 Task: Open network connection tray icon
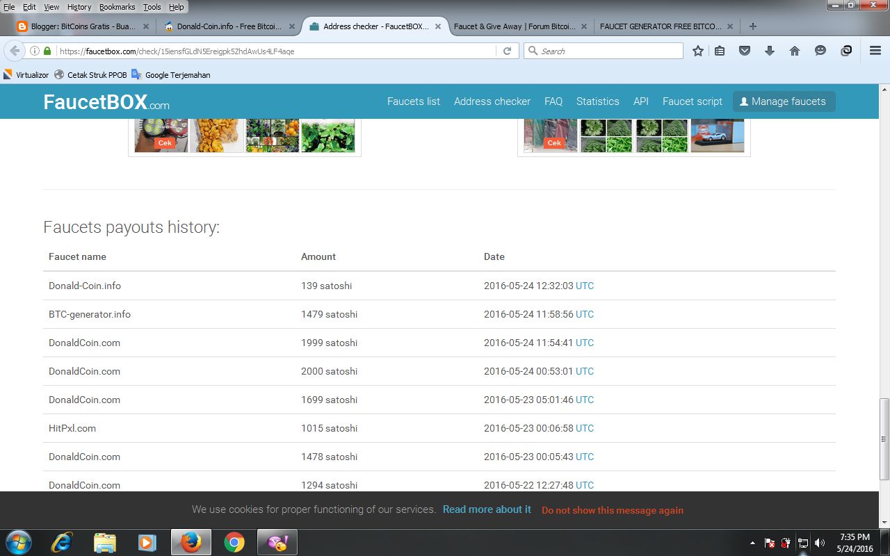coord(803,543)
